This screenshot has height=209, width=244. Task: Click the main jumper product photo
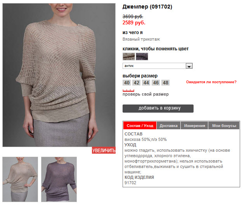(x=59, y=75)
